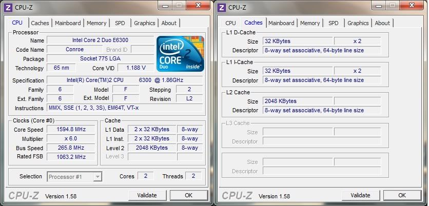Click Level 2 value 2048 KBytes in left window
The height and width of the screenshot is (206, 429).
152,148
